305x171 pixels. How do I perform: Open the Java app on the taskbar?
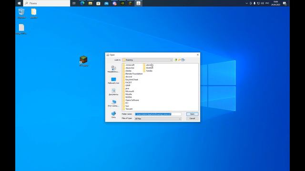click(x=138, y=3)
